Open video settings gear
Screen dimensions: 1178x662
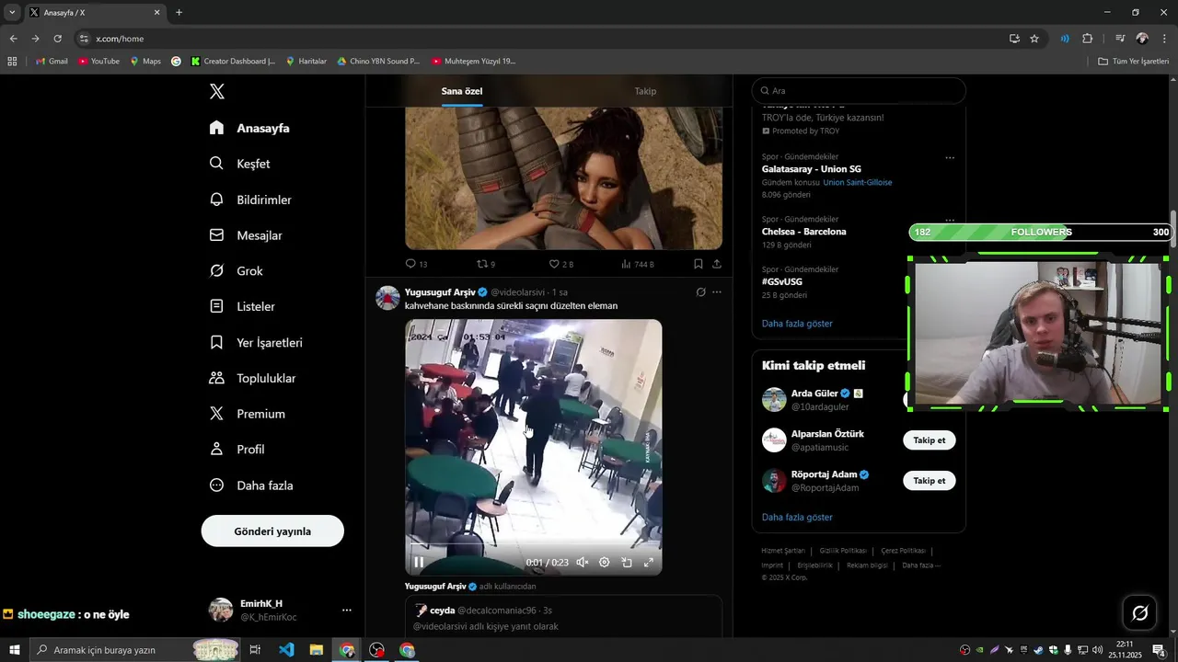pos(605,562)
